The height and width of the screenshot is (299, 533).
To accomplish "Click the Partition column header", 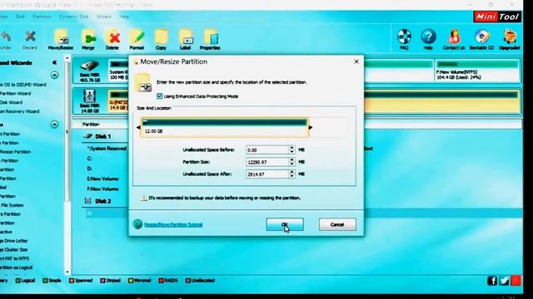I will (x=91, y=125).
